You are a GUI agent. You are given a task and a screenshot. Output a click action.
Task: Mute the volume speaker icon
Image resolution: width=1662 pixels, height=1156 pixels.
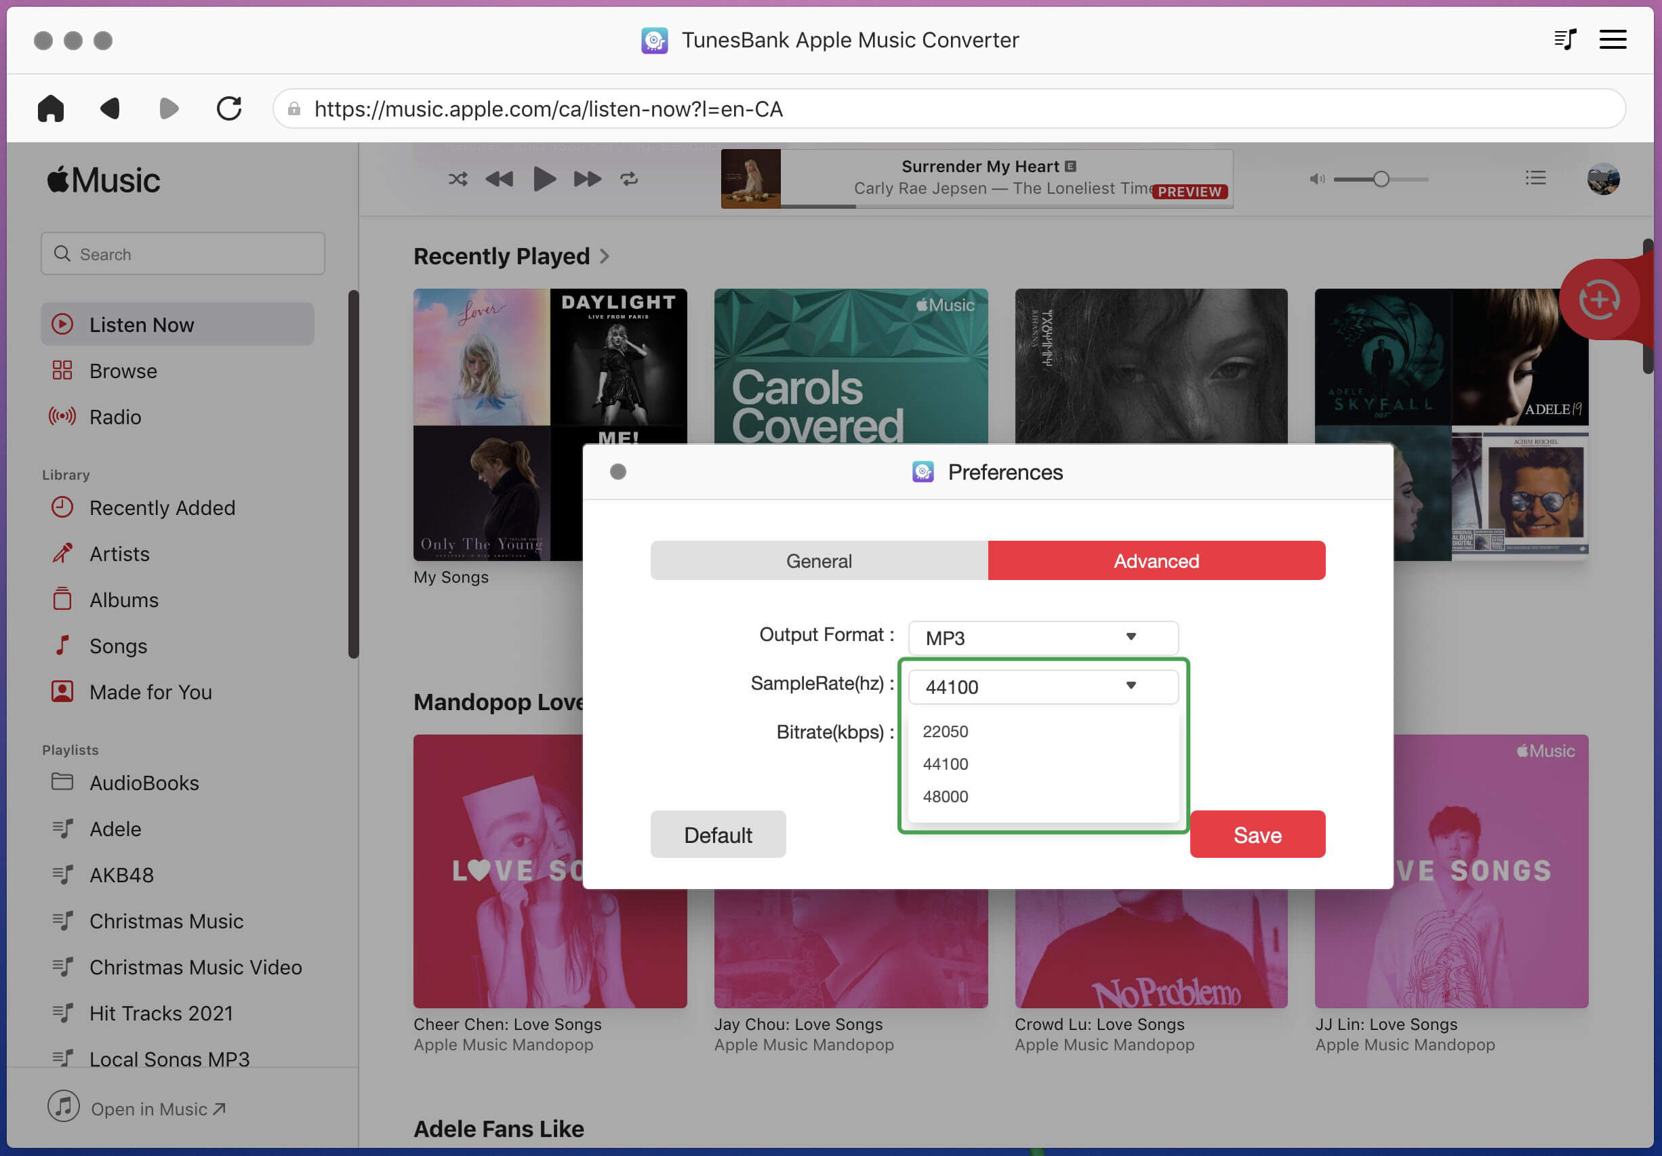click(x=1317, y=179)
